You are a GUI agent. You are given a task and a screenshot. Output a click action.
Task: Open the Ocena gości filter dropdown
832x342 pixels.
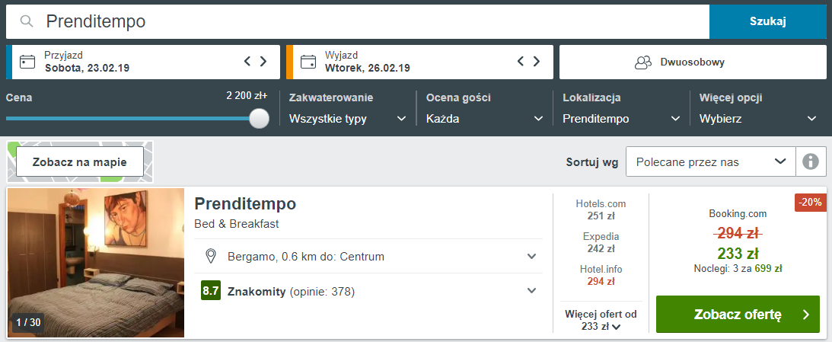(x=485, y=119)
